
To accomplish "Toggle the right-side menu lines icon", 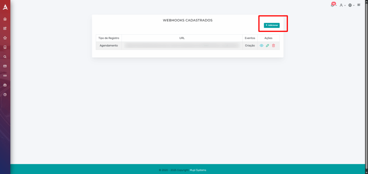I will pyautogui.click(x=359, y=5).
